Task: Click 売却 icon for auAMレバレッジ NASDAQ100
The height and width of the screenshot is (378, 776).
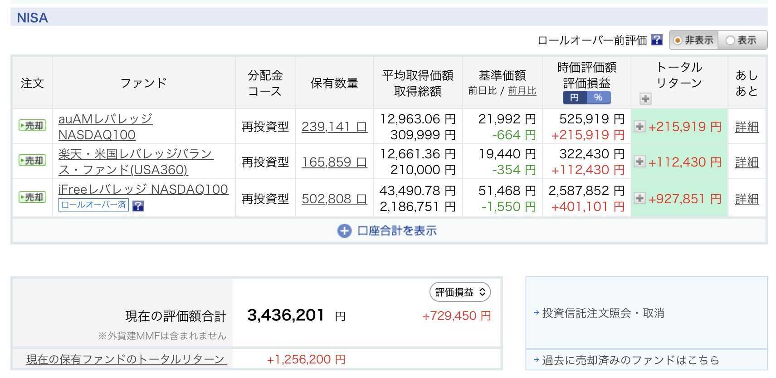Action: point(32,125)
